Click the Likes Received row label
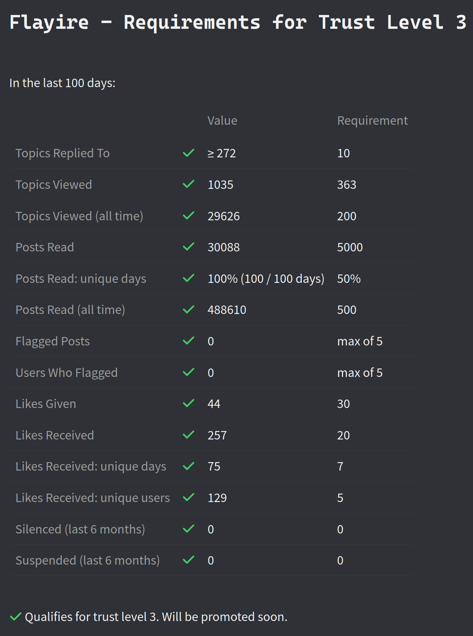Image resolution: width=473 pixels, height=636 pixels. (x=54, y=435)
